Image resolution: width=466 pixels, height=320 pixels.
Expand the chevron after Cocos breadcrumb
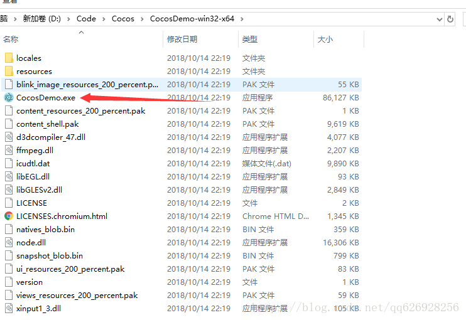142,19
